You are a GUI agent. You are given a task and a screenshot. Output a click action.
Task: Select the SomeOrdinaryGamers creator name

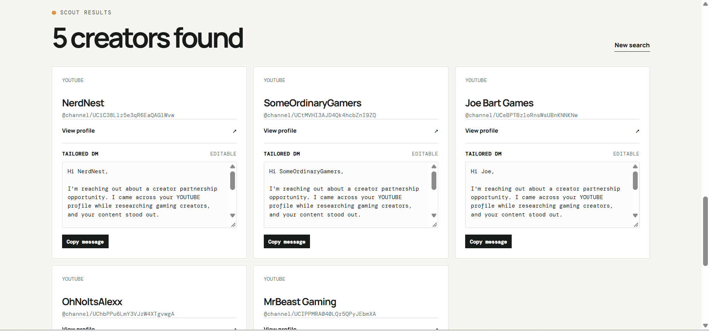point(313,103)
